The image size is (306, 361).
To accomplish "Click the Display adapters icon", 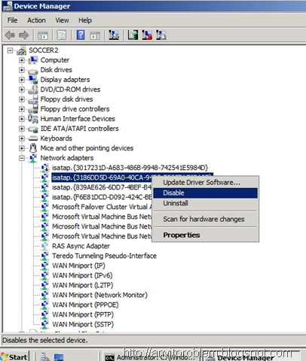I will (x=33, y=80).
